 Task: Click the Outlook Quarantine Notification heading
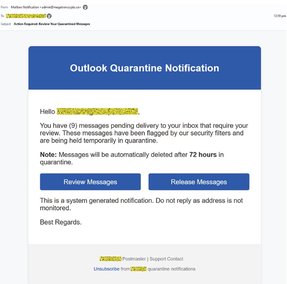point(144,68)
